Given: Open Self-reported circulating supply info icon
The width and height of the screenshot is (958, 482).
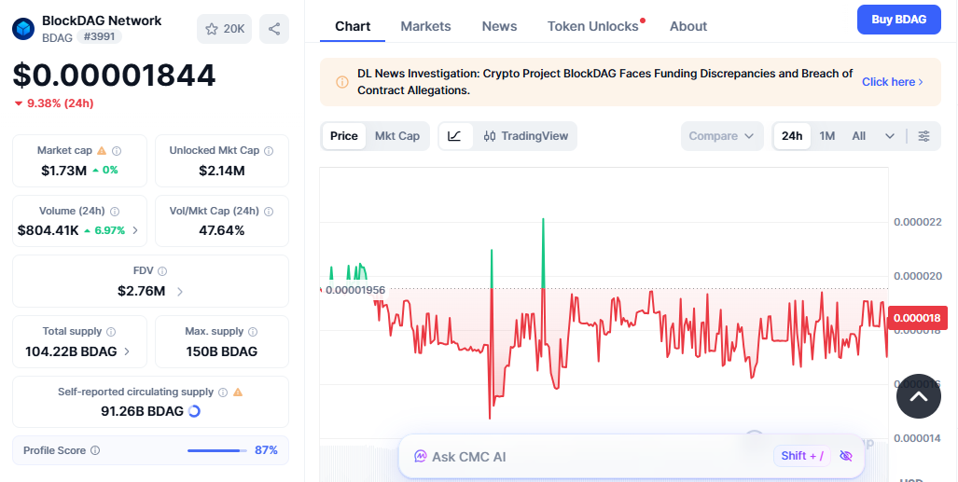Looking at the screenshot, I should (223, 392).
